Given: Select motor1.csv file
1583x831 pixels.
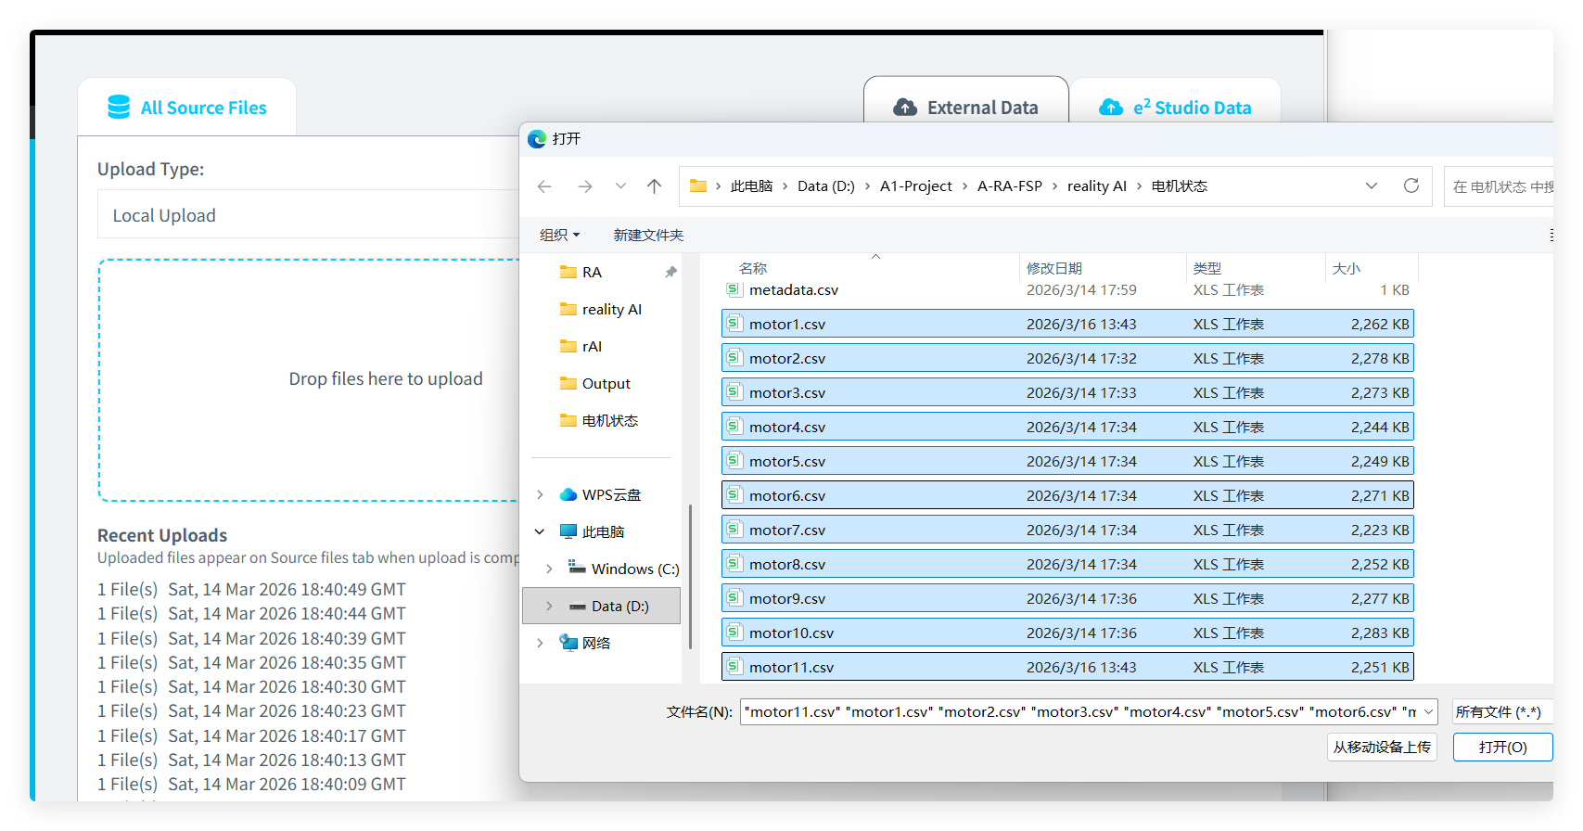Looking at the screenshot, I should [1067, 324].
